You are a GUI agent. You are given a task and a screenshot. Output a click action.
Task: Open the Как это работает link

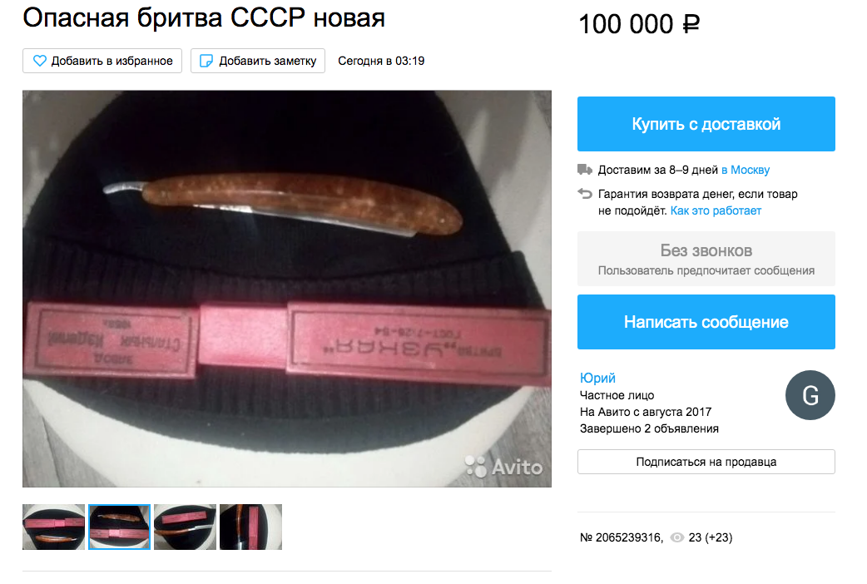[716, 210]
